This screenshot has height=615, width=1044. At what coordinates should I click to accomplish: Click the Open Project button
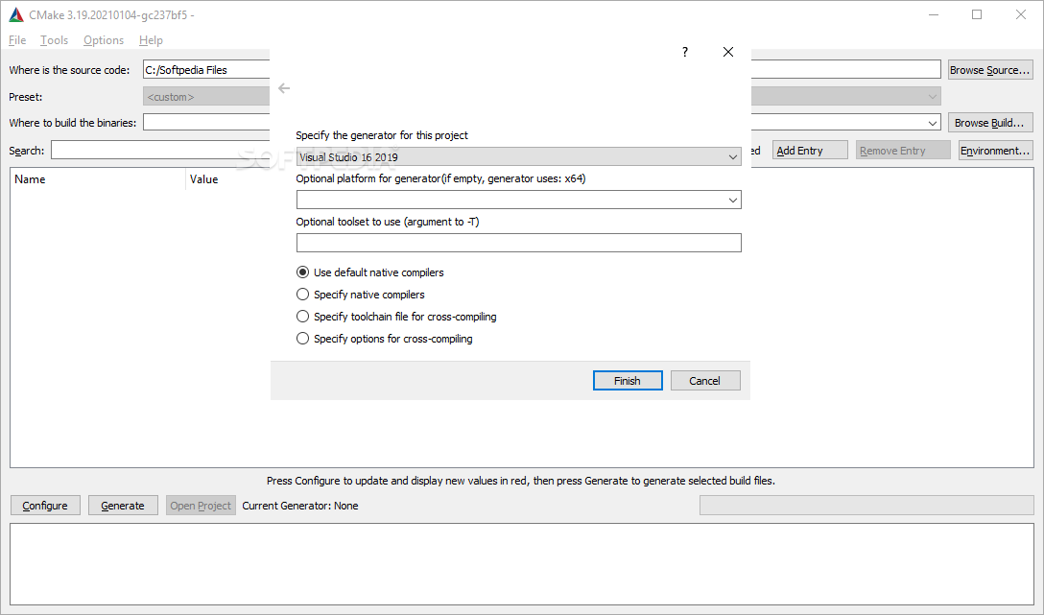pos(201,506)
